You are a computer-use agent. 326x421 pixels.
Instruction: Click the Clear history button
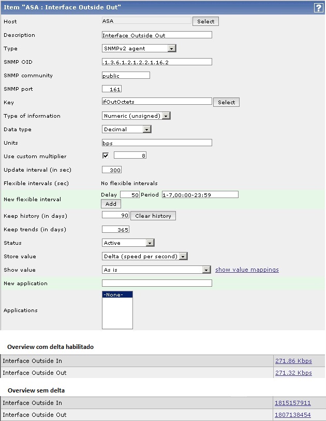point(153,216)
